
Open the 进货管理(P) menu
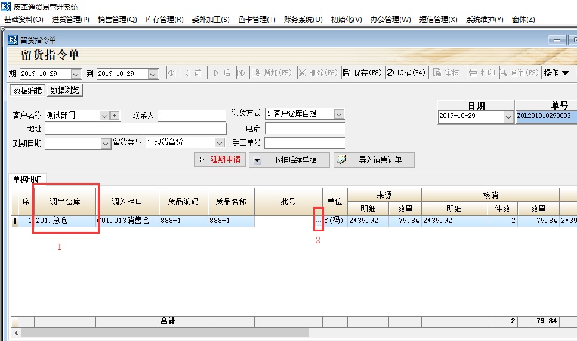pyautogui.click(x=70, y=20)
